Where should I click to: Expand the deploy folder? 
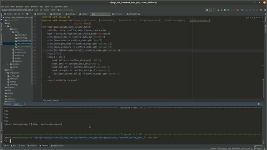click(3, 93)
